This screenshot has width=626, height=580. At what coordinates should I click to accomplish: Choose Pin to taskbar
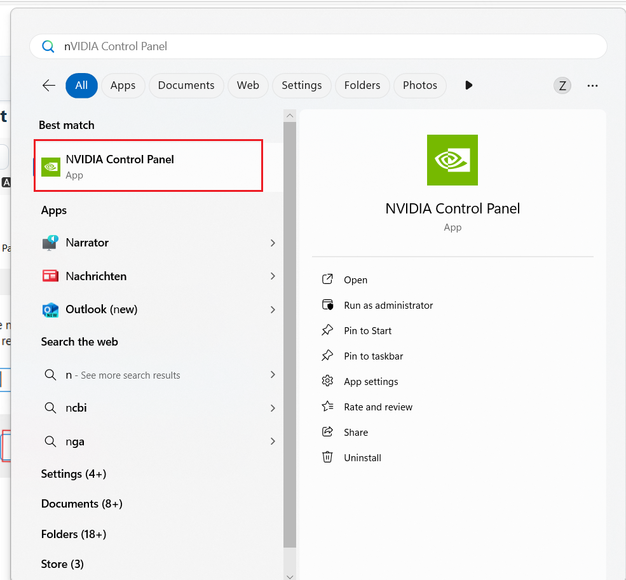[x=373, y=356]
